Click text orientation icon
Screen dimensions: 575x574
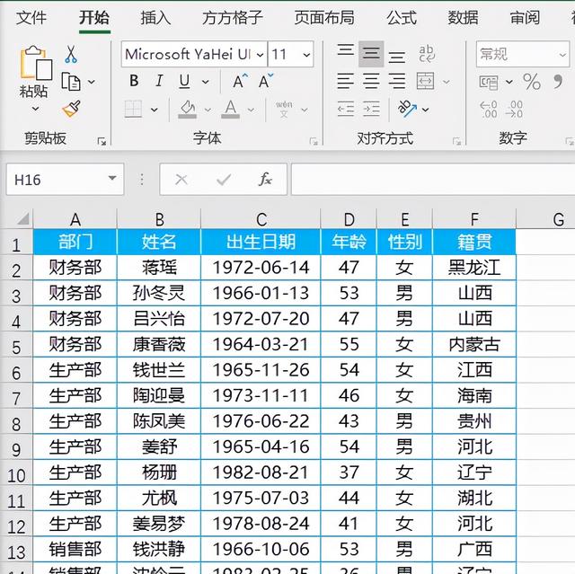point(407,109)
